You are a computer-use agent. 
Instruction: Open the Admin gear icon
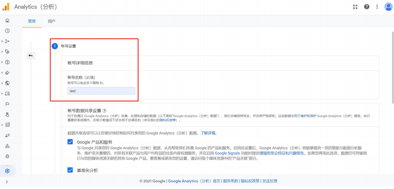pos(7,171)
